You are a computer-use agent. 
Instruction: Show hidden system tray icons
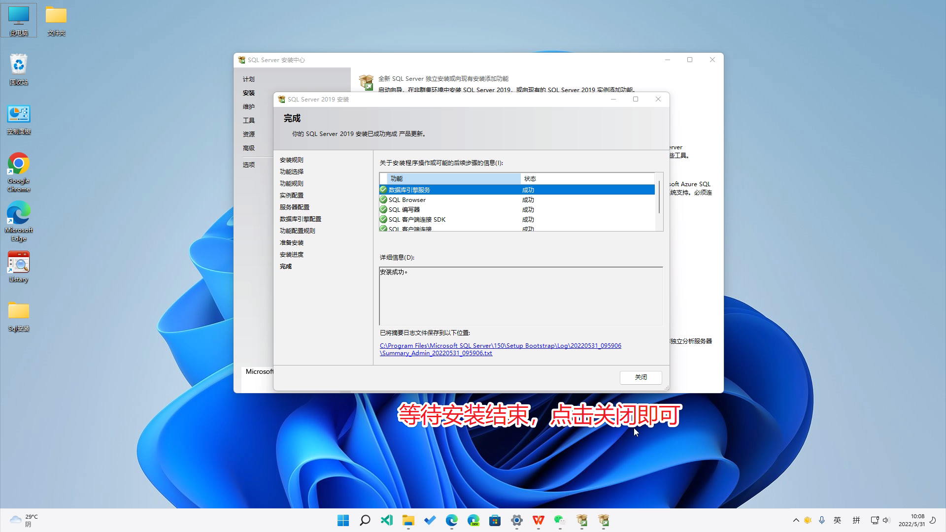click(x=796, y=520)
